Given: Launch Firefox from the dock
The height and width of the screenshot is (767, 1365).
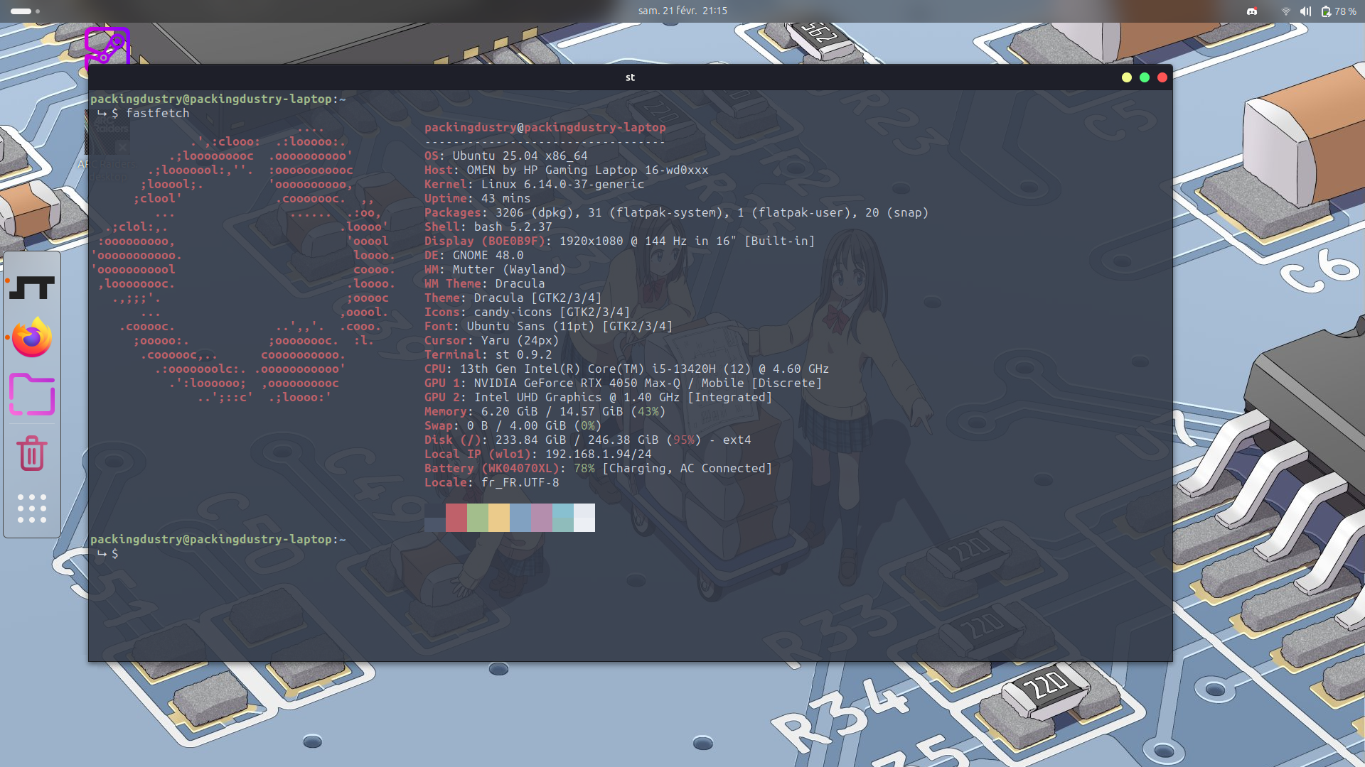Looking at the screenshot, I should [x=32, y=338].
